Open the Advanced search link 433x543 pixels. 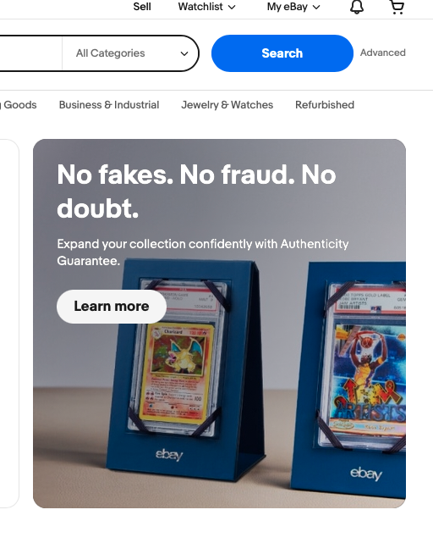pos(382,53)
